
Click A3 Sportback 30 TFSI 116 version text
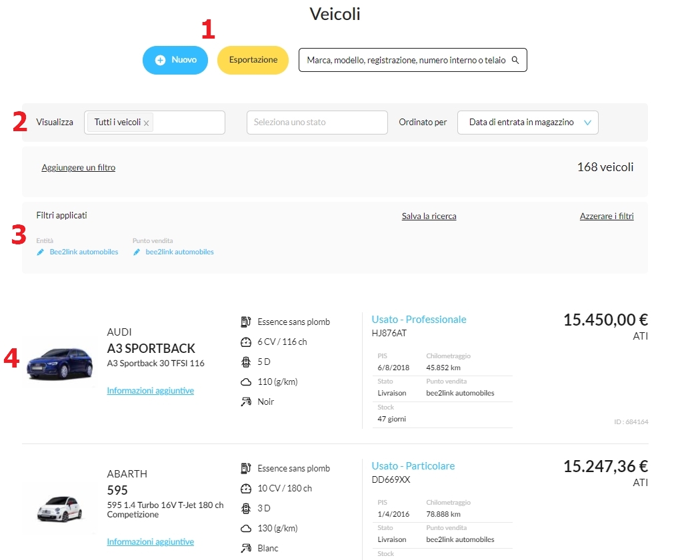coord(156,364)
